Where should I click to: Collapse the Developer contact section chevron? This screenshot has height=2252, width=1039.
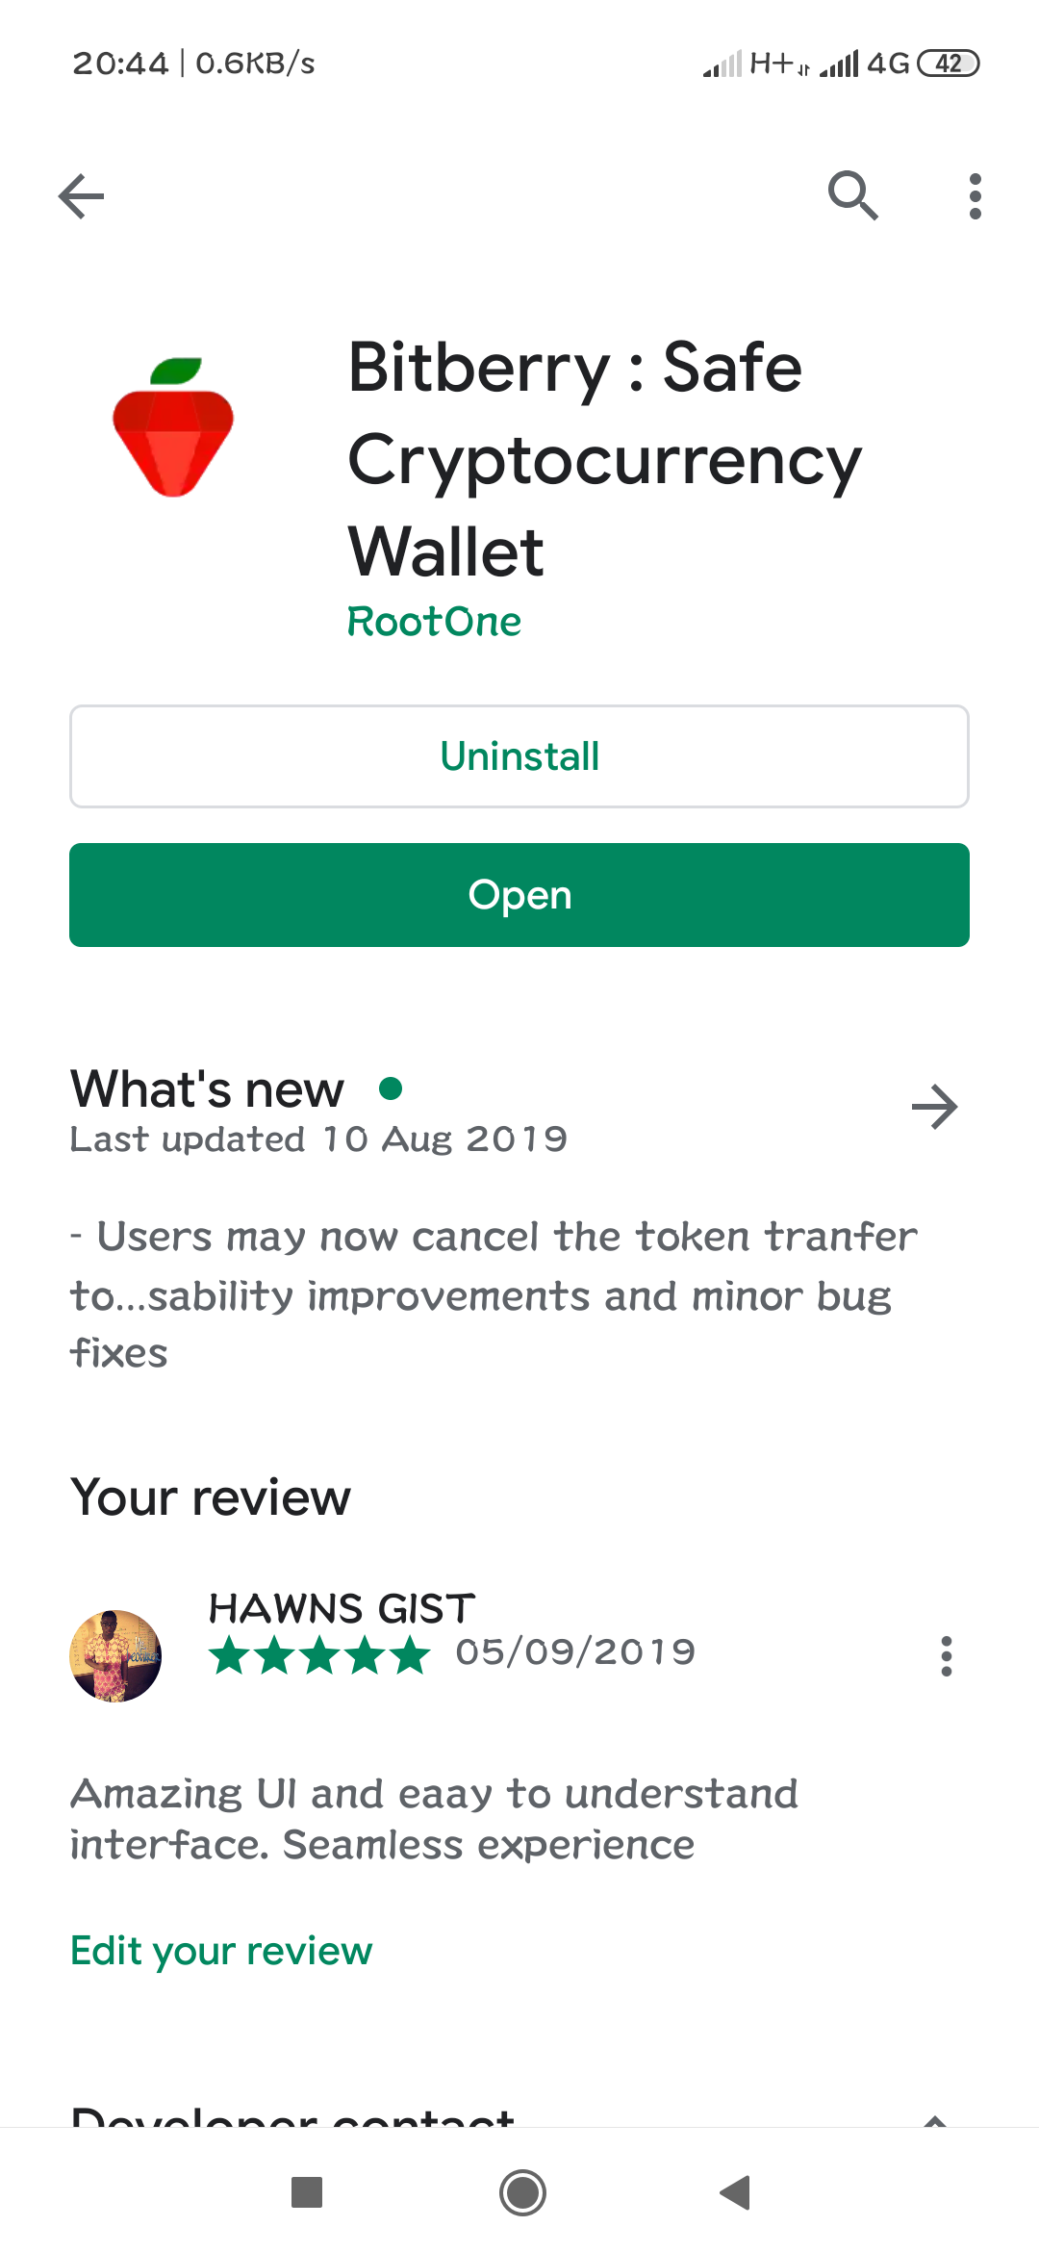(935, 2119)
